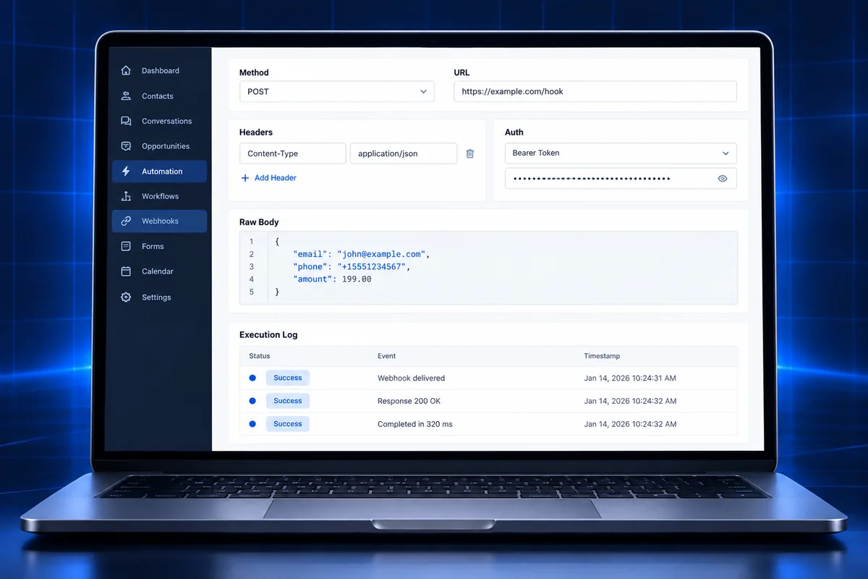
Task: Select Webhooks in the sidebar
Action: (x=160, y=221)
